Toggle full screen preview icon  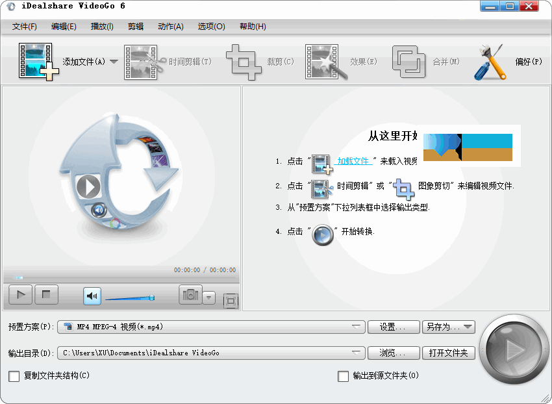pos(231,301)
